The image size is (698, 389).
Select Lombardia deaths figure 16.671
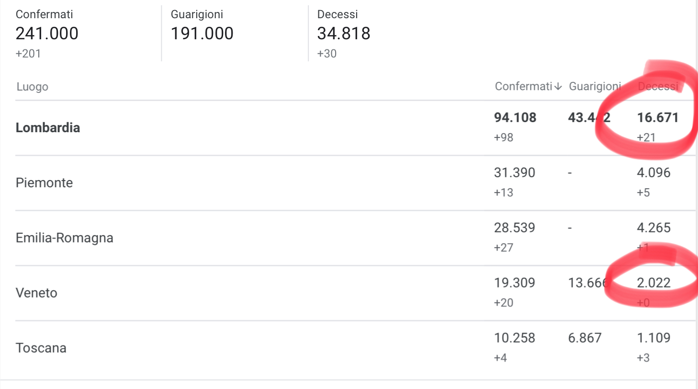click(658, 117)
